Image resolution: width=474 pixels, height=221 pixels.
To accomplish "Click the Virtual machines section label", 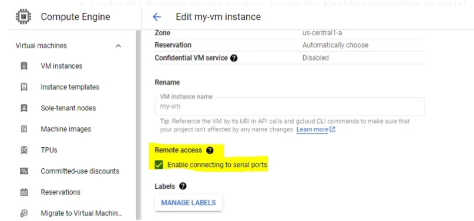I will (x=41, y=46).
